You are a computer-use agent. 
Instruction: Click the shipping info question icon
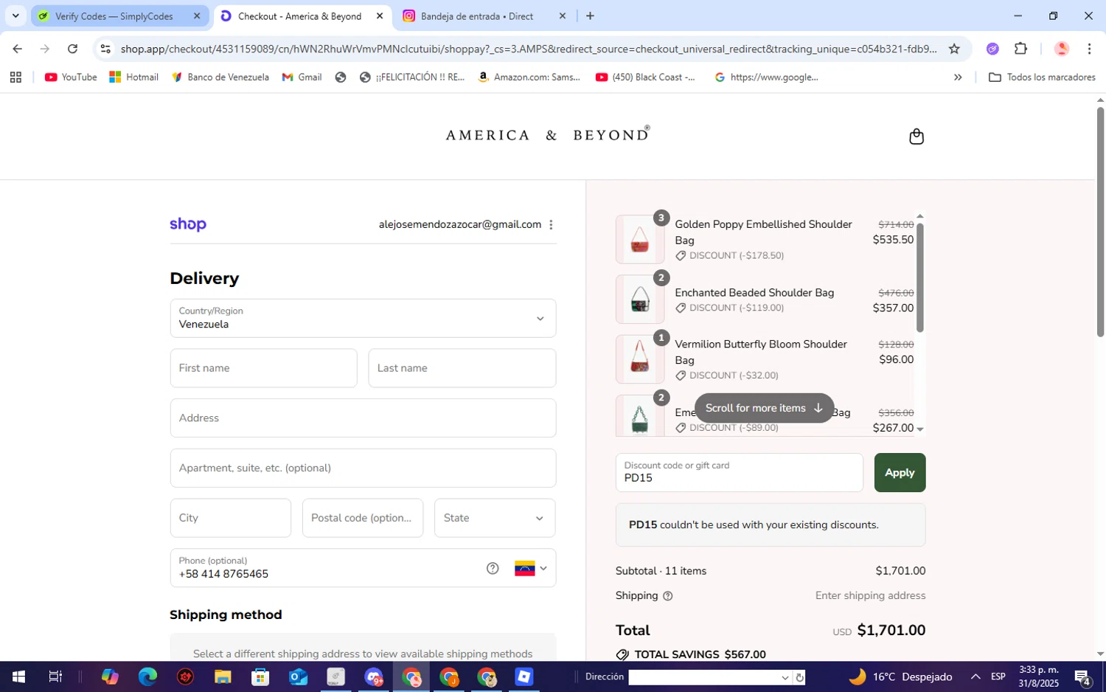click(x=668, y=596)
